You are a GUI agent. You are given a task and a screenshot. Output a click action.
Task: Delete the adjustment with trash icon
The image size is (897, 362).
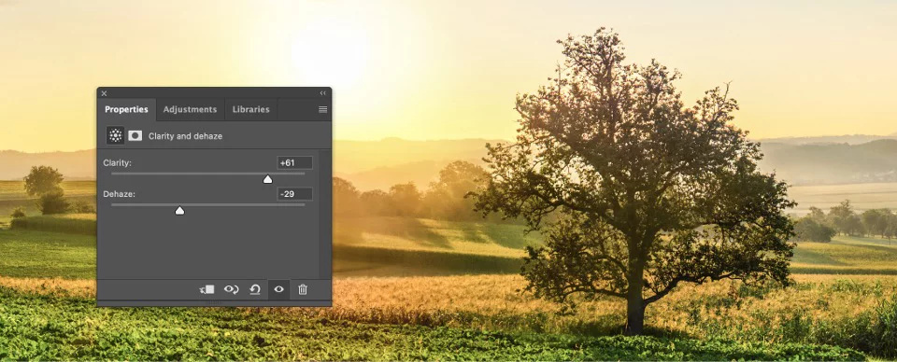point(303,289)
